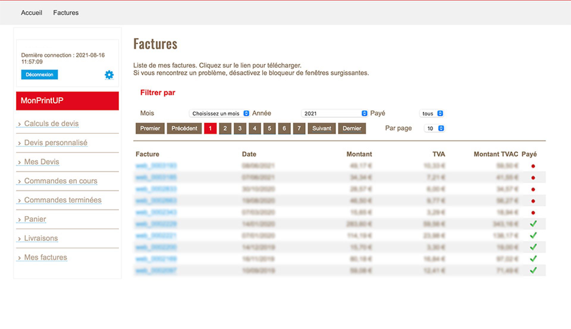Change the Par page count dropdown

(x=435, y=128)
